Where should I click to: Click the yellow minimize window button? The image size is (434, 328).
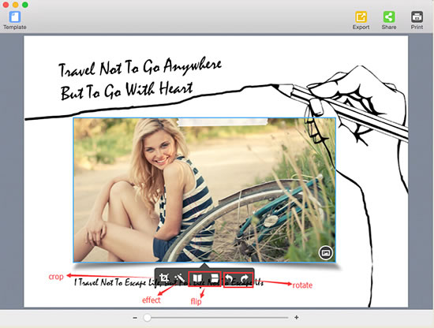click(x=16, y=5)
